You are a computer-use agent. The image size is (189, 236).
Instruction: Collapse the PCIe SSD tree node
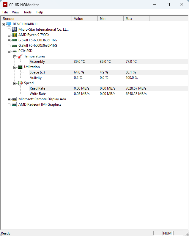point(9,51)
